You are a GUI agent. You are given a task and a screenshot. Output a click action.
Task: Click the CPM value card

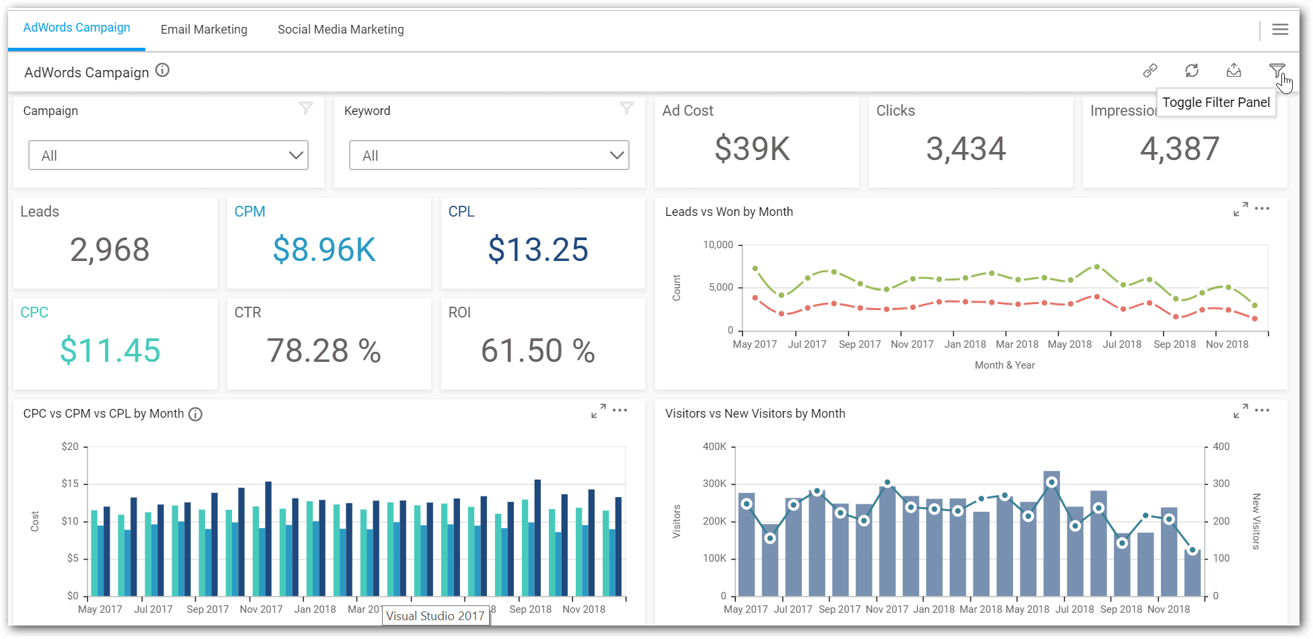tap(329, 243)
